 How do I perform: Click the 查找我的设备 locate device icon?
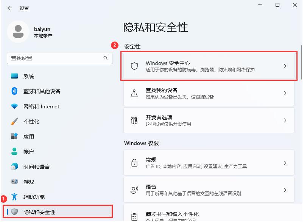pyautogui.click(x=134, y=93)
